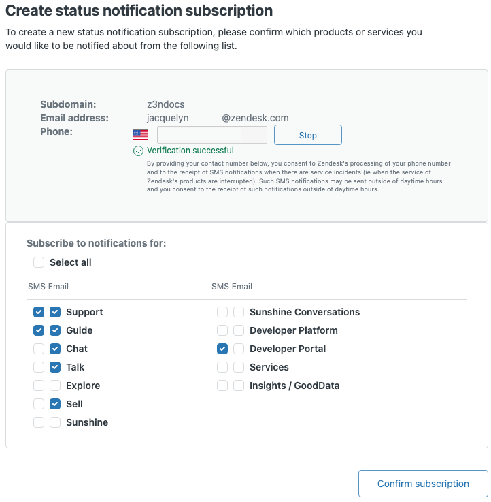Click the green verification successful checkmark icon

138,151
